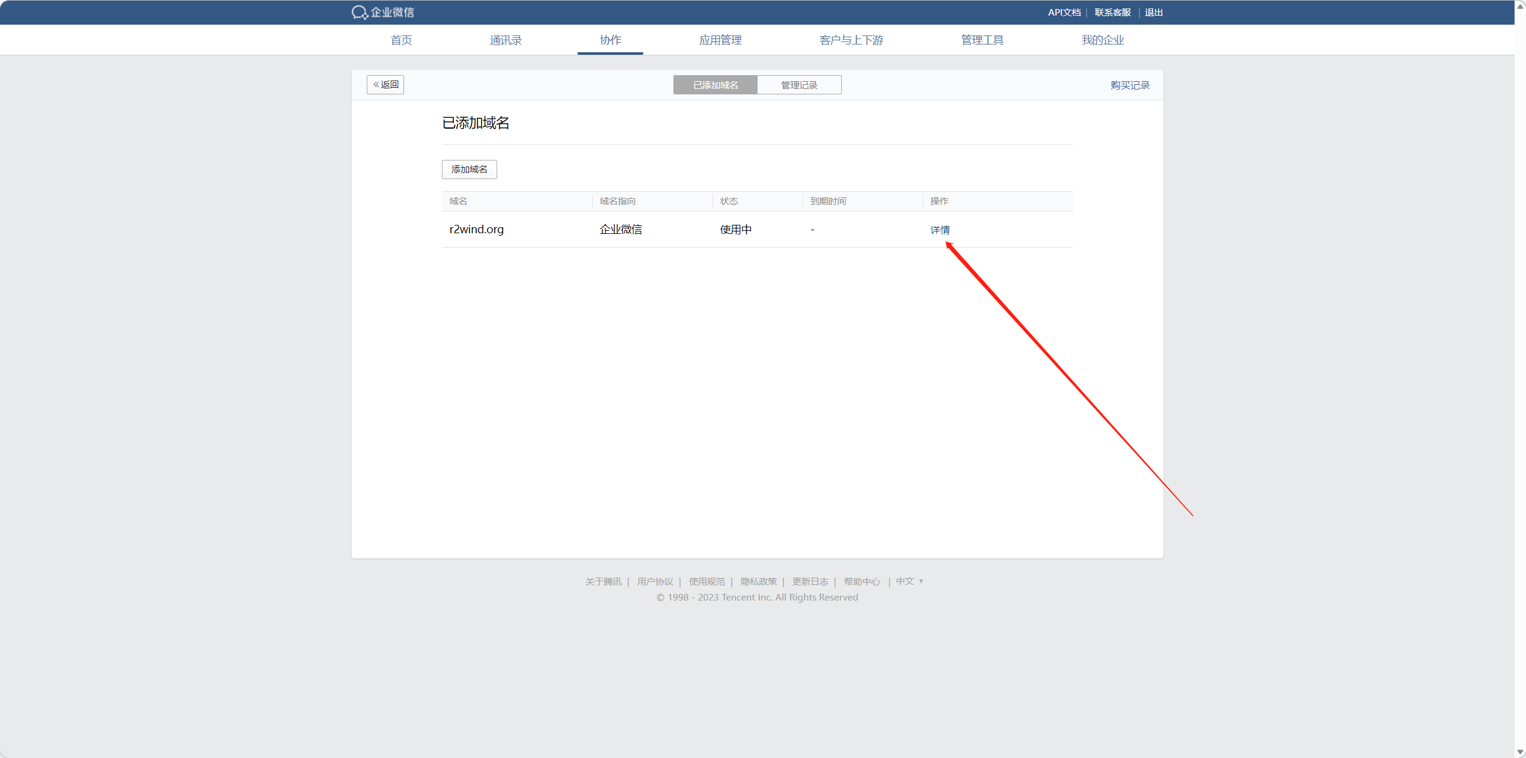Select the 已添加域名 segment
The image size is (1526, 758).
[x=716, y=85]
